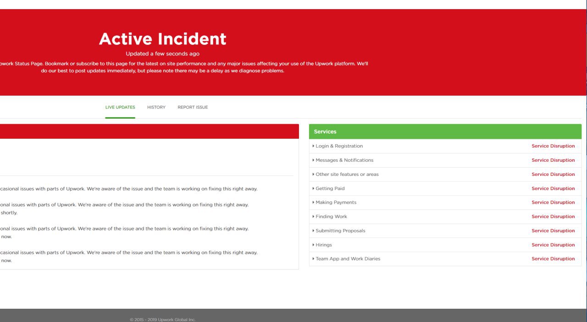Image resolution: width=587 pixels, height=322 pixels.
Task: Open the History tab
Action: 156,107
